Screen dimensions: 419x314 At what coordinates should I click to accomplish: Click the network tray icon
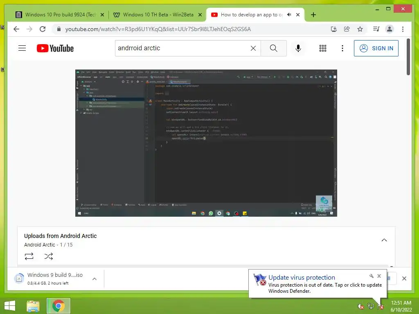(x=370, y=306)
